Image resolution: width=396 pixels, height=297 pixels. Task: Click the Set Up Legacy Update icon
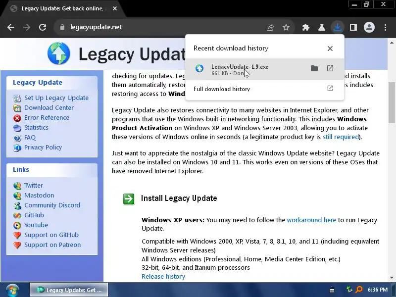[x=17, y=98]
